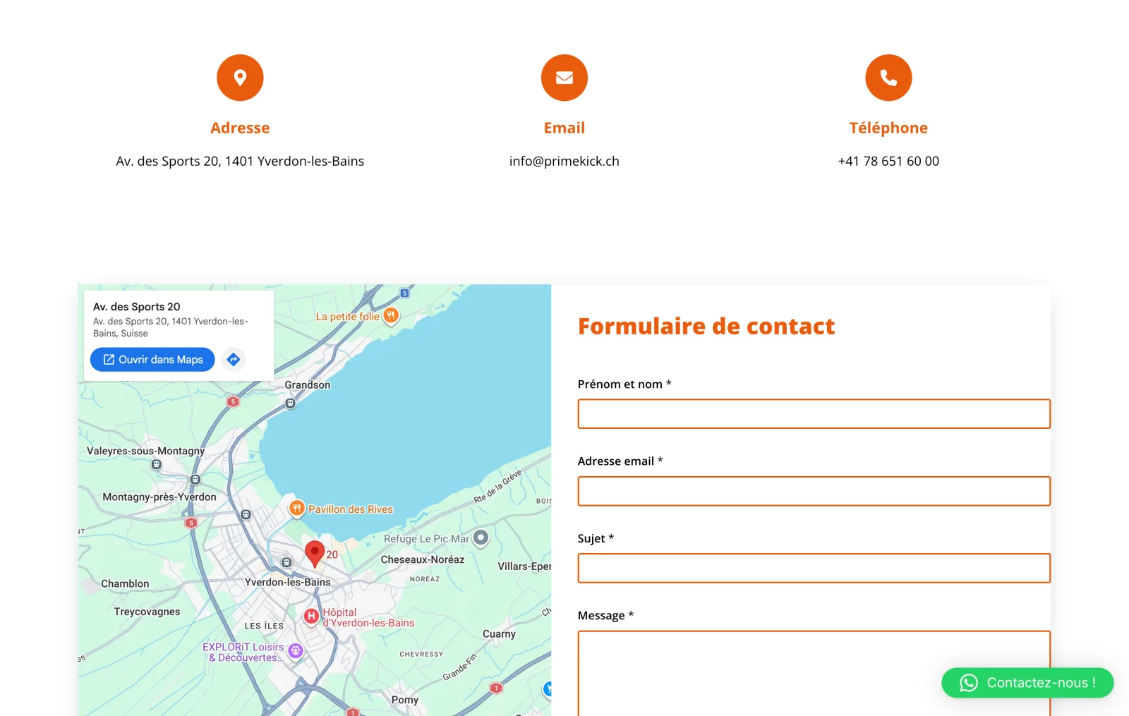The image size is (1129, 716).
Task: Click the orange phone icon above Téléphone
Action: [888, 78]
